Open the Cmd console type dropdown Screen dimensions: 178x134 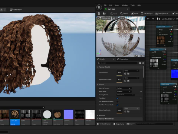click(131, 124)
